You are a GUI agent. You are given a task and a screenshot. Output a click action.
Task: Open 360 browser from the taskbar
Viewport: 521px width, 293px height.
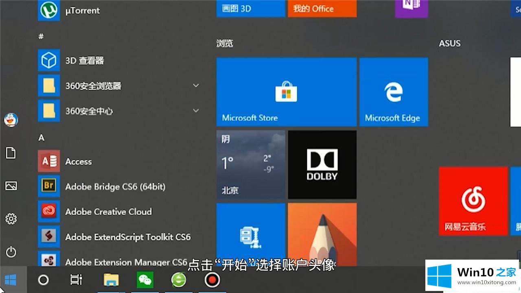(178, 280)
